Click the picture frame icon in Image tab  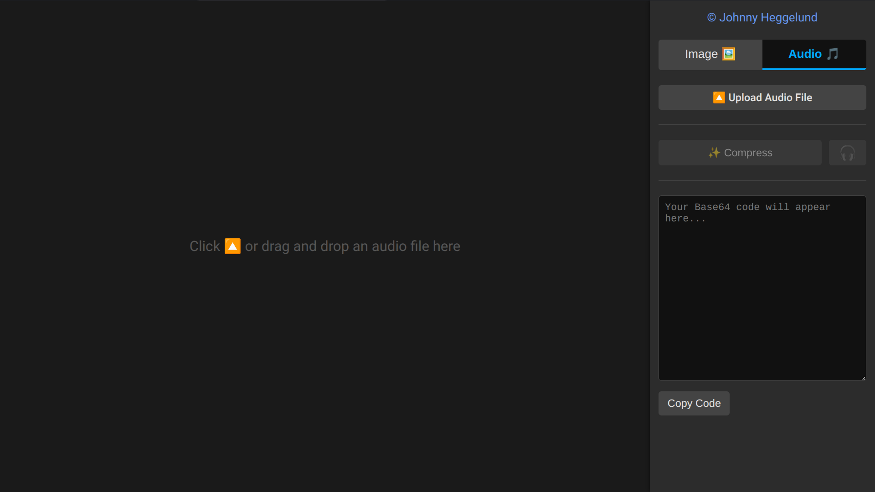(729, 54)
